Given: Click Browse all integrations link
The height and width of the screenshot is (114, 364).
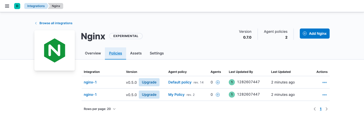Looking at the screenshot, I should click(x=56, y=23).
